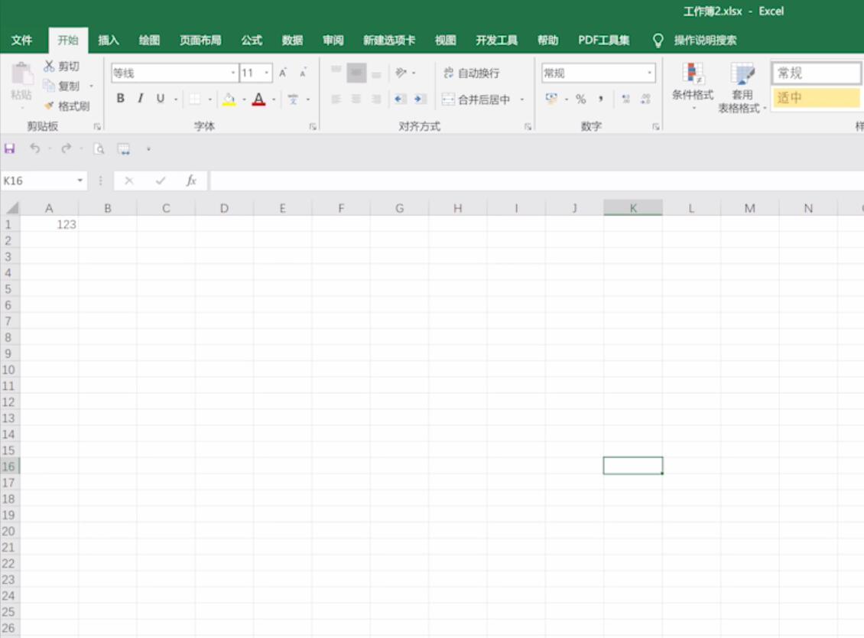Image resolution: width=864 pixels, height=638 pixels.
Task: Align text left
Action: pyautogui.click(x=336, y=99)
